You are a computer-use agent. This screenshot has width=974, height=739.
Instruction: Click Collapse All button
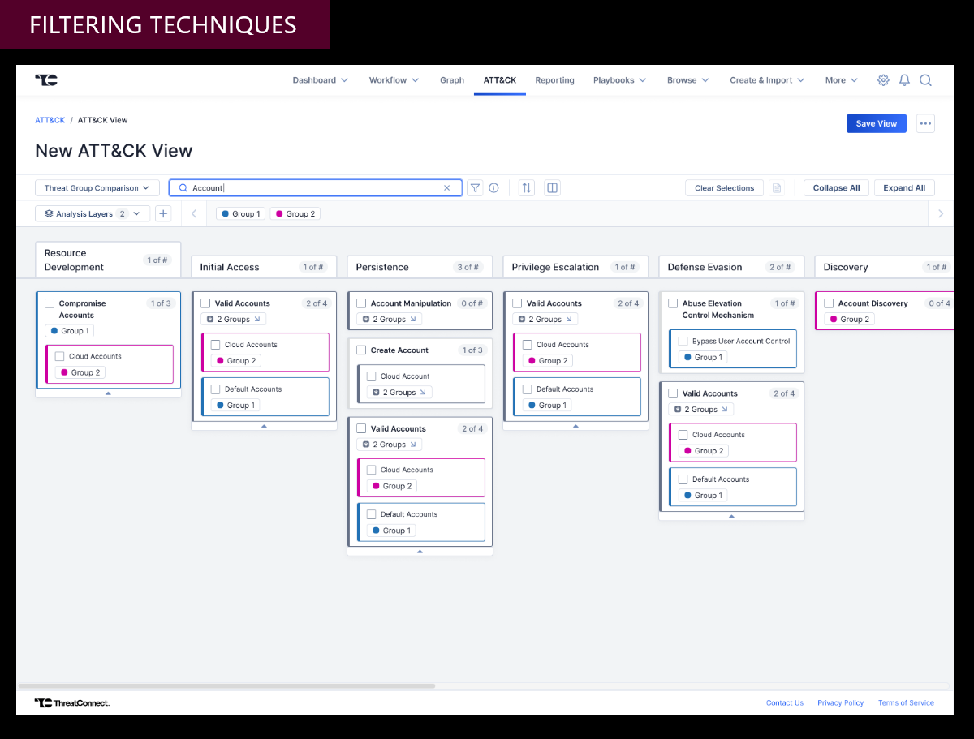pyautogui.click(x=836, y=188)
